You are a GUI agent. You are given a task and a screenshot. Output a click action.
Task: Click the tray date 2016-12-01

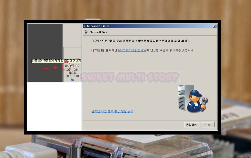tap(72, 76)
